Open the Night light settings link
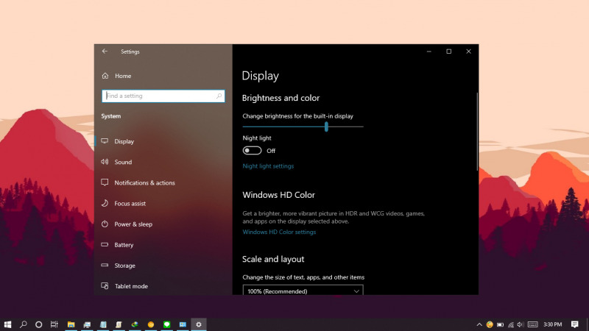This screenshot has height=331, width=589. (268, 166)
